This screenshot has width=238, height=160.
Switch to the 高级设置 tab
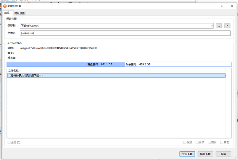tap(20, 13)
